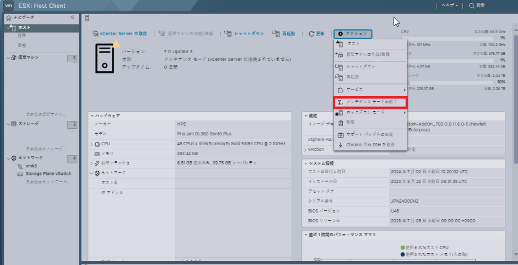
Task: Collapse ストレージ section in navigator
Action: pyautogui.click(x=8, y=124)
